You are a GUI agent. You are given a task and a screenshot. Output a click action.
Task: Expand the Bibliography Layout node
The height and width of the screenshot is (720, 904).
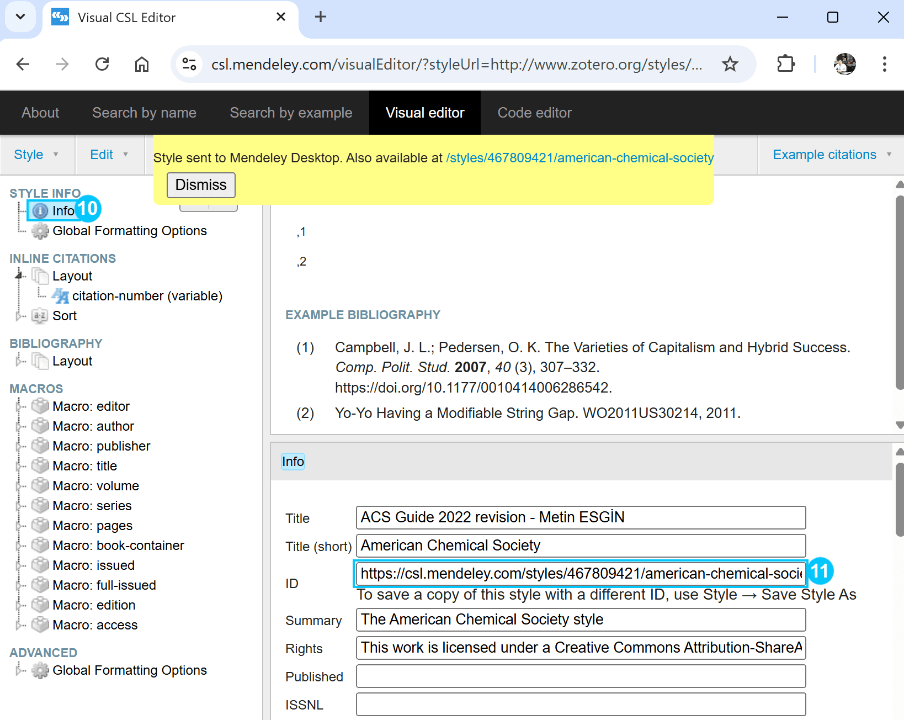(x=19, y=361)
